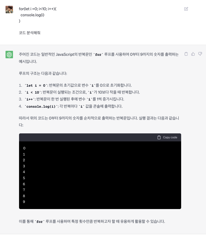Click the console.log(i) line in user prompt

click(x=32, y=15)
